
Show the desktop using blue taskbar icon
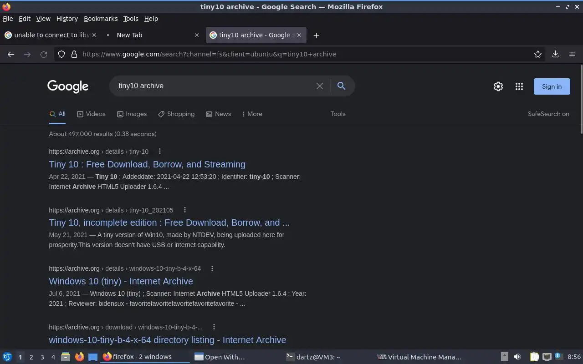pos(93,357)
